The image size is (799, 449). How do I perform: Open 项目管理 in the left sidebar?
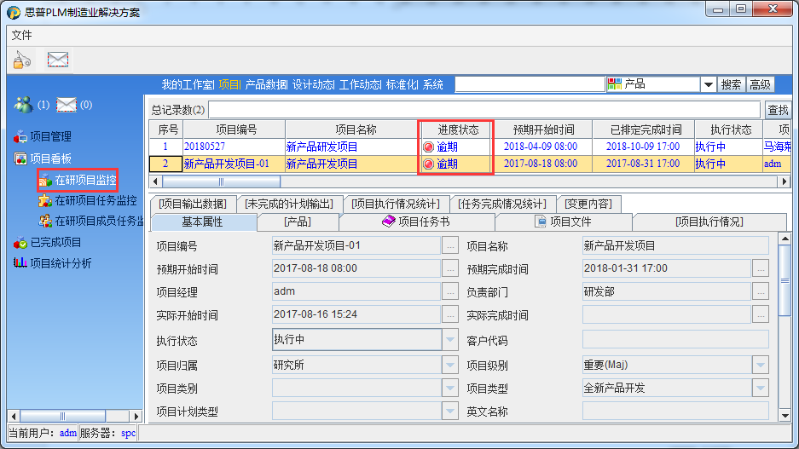49,136
